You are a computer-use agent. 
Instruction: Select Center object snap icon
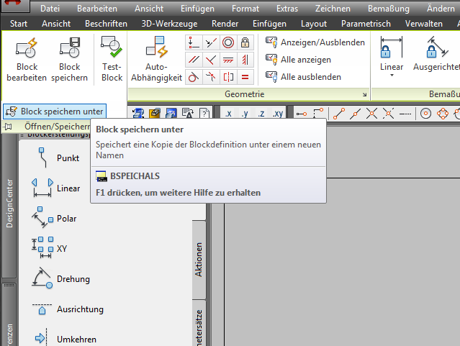point(425,114)
